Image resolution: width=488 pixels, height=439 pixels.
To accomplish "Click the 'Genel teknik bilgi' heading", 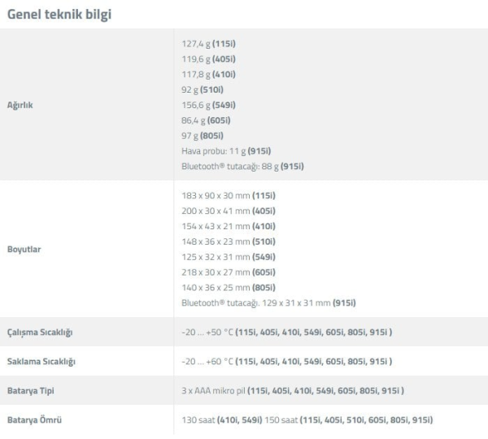I will coord(59,15).
